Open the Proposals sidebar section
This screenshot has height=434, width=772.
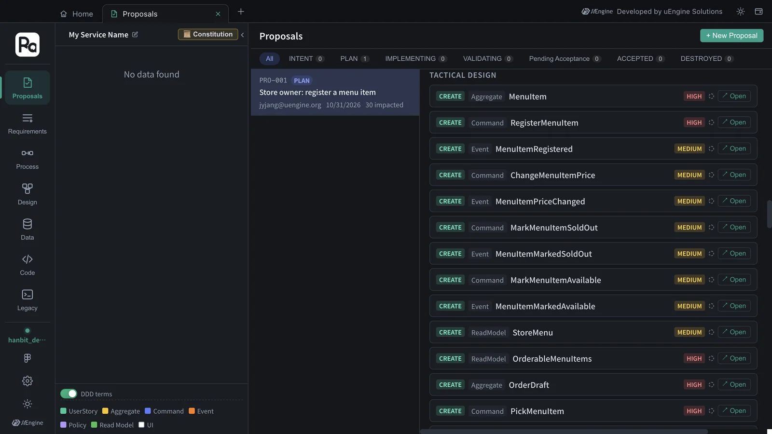click(28, 88)
